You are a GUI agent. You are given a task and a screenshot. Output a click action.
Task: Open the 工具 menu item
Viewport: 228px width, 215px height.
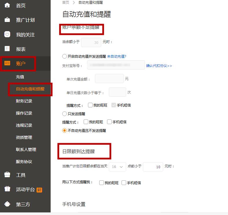point(21,175)
